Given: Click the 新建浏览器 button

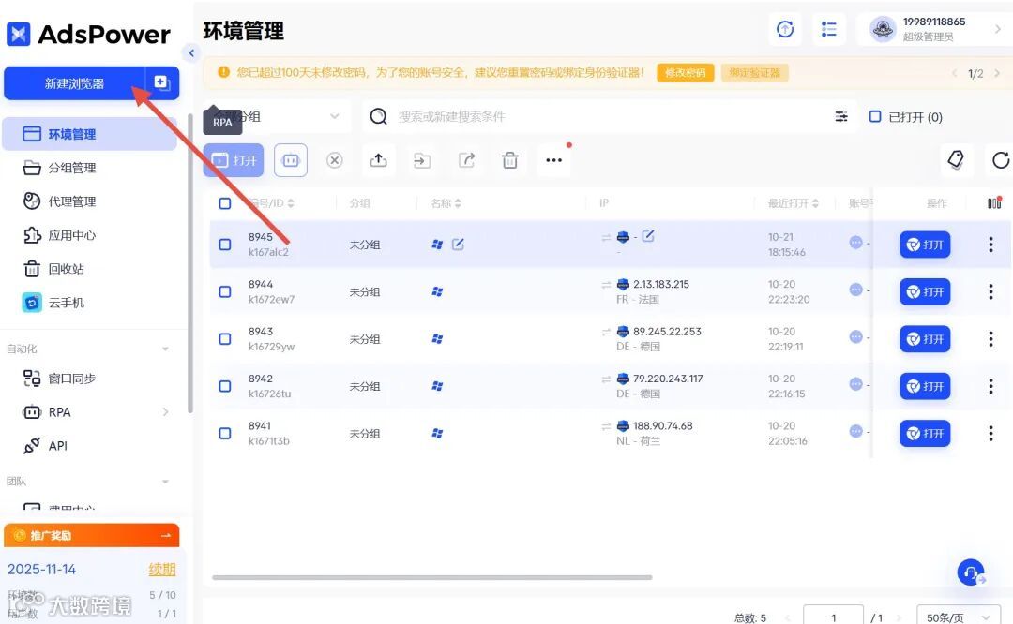Looking at the screenshot, I should (74, 83).
